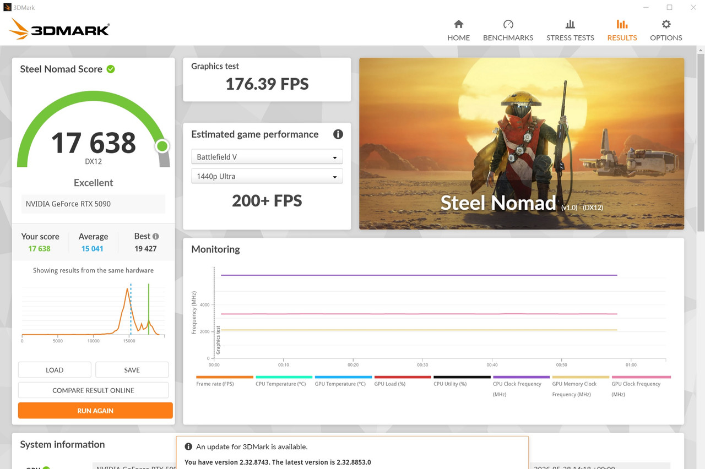
Task: Click the 176.39 FPS graphics test result
Action: tap(267, 84)
